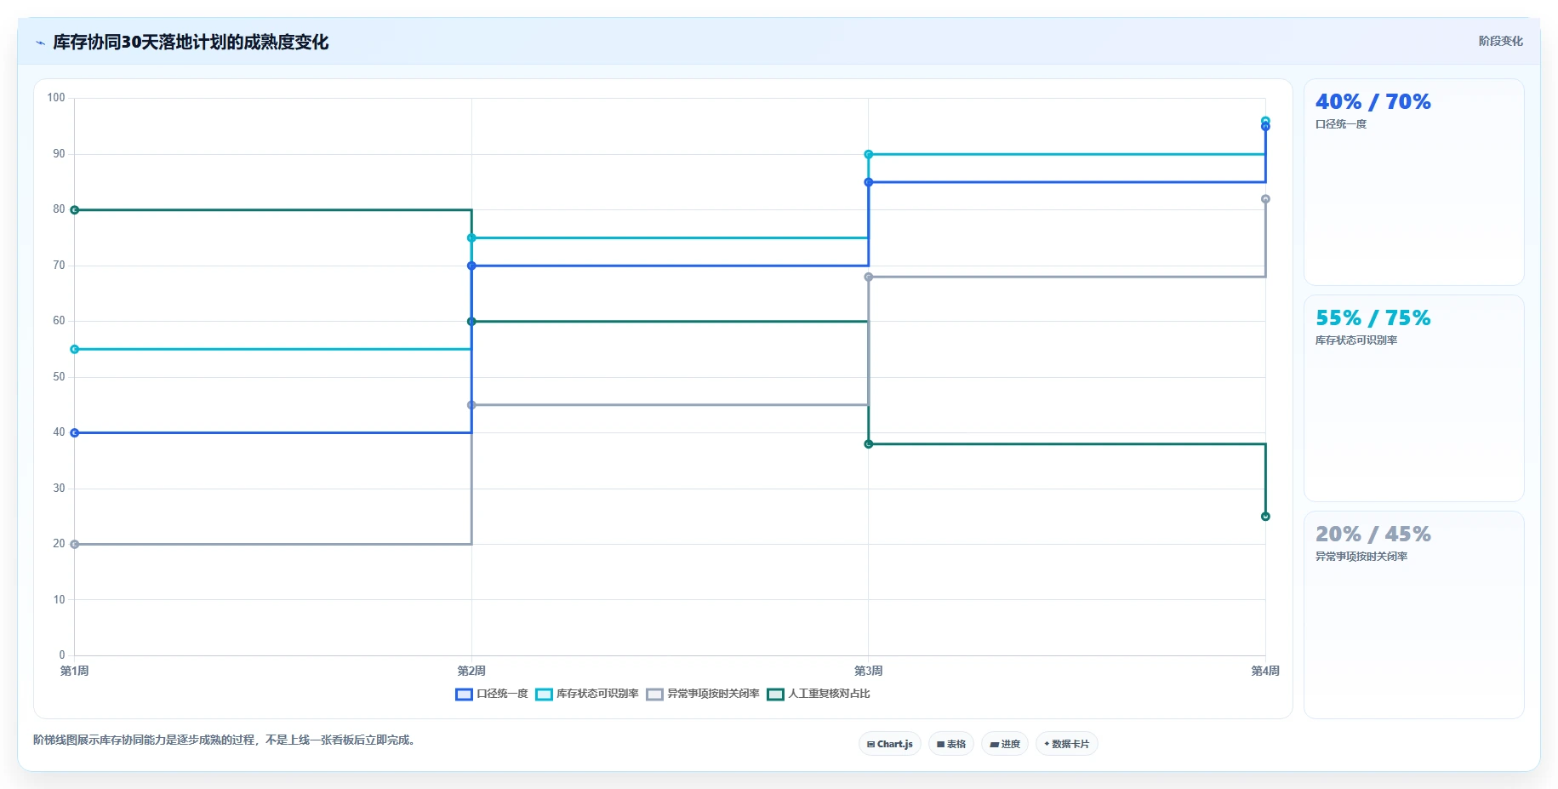
Task: Click the green data point at 60 in 第2周
Action: (x=471, y=322)
